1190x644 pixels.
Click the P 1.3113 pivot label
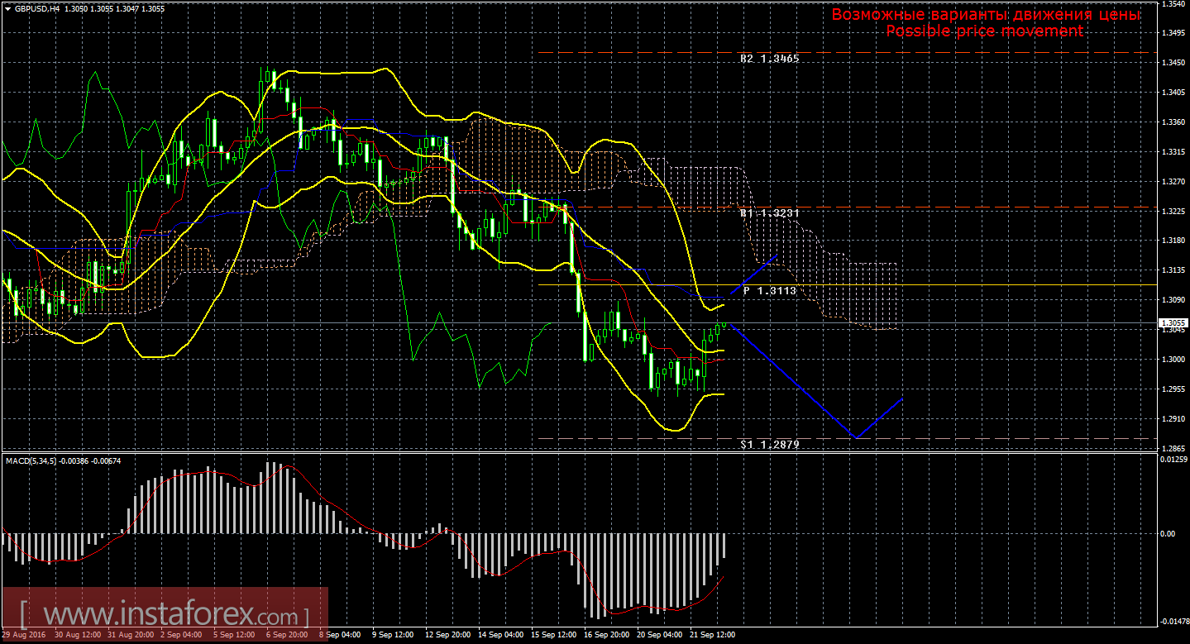769,291
